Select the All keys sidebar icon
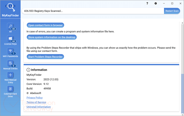 pos(10,27)
